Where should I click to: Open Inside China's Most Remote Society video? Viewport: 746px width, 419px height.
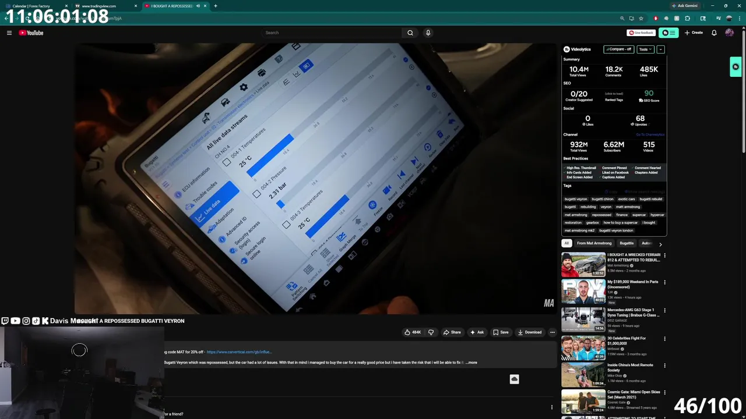click(583, 375)
